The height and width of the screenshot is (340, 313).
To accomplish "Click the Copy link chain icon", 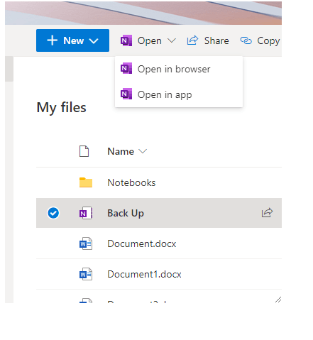I will 246,40.
